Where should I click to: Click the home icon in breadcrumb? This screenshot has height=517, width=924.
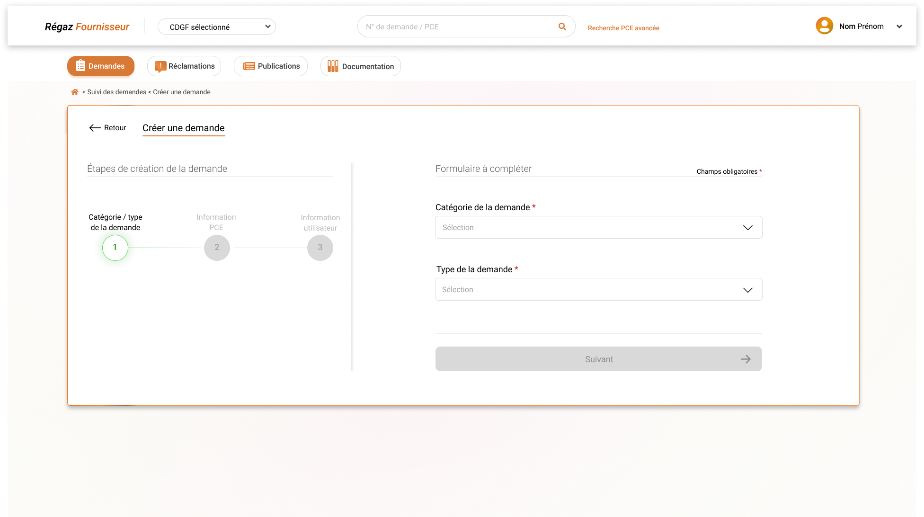[x=74, y=92]
